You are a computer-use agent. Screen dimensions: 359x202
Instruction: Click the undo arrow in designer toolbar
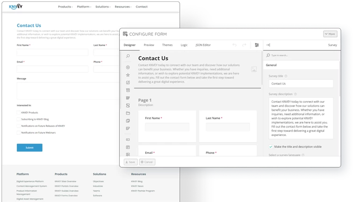[x=235, y=45]
